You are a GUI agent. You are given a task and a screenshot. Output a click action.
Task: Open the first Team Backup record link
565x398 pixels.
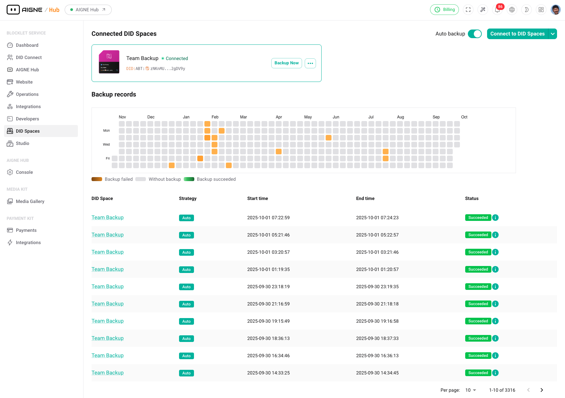click(x=107, y=217)
